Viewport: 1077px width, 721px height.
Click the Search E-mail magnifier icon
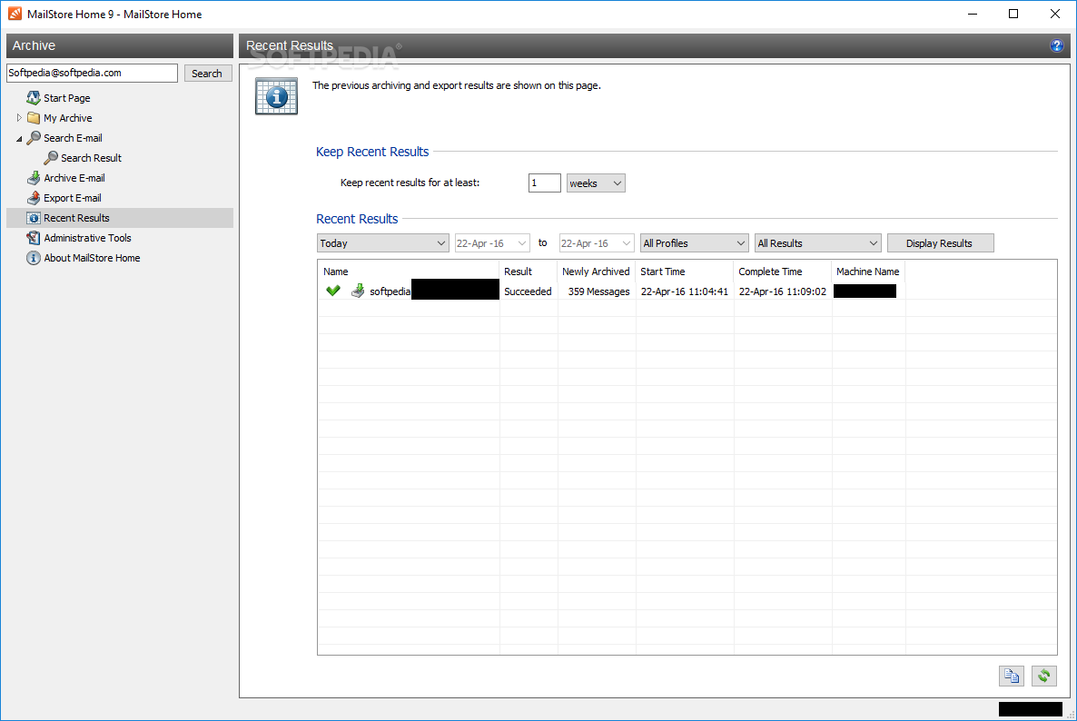[x=33, y=137]
